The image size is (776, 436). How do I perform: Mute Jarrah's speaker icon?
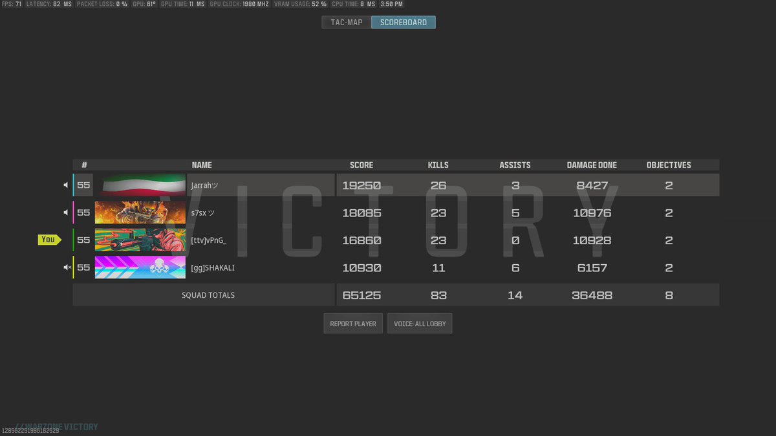pyautogui.click(x=66, y=185)
